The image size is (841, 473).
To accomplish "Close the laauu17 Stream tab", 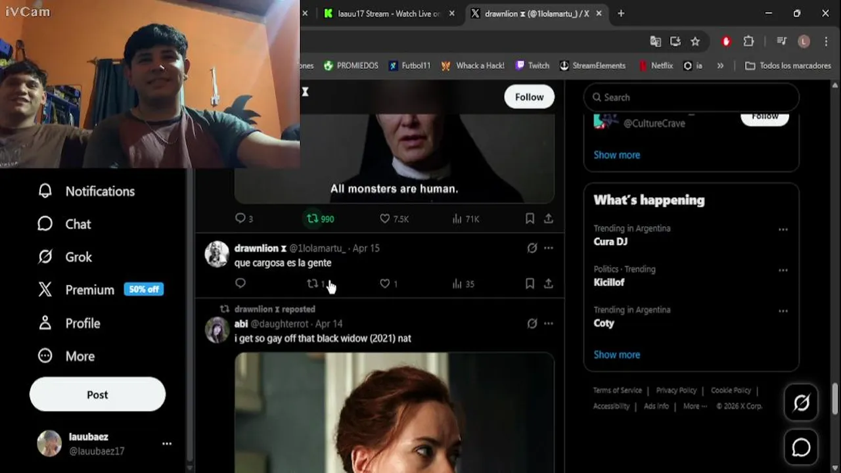I will 451,13.
